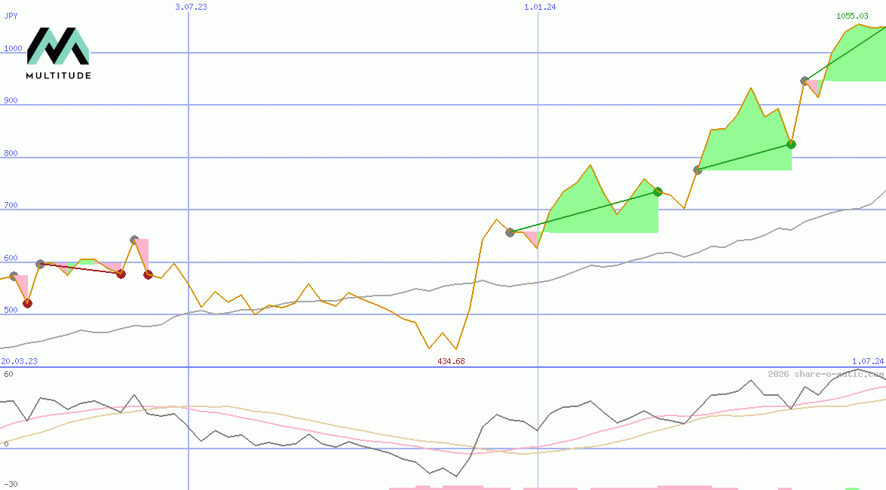Click the MULTITUDE brand name text
Image resolution: width=886 pixels, height=490 pixels.
click(58, 75)
